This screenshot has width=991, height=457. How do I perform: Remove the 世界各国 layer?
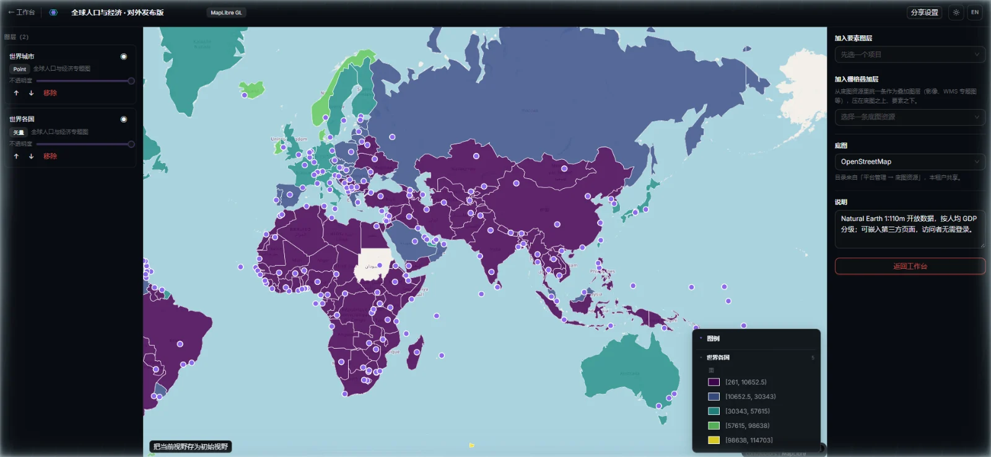tap(50, 156)
